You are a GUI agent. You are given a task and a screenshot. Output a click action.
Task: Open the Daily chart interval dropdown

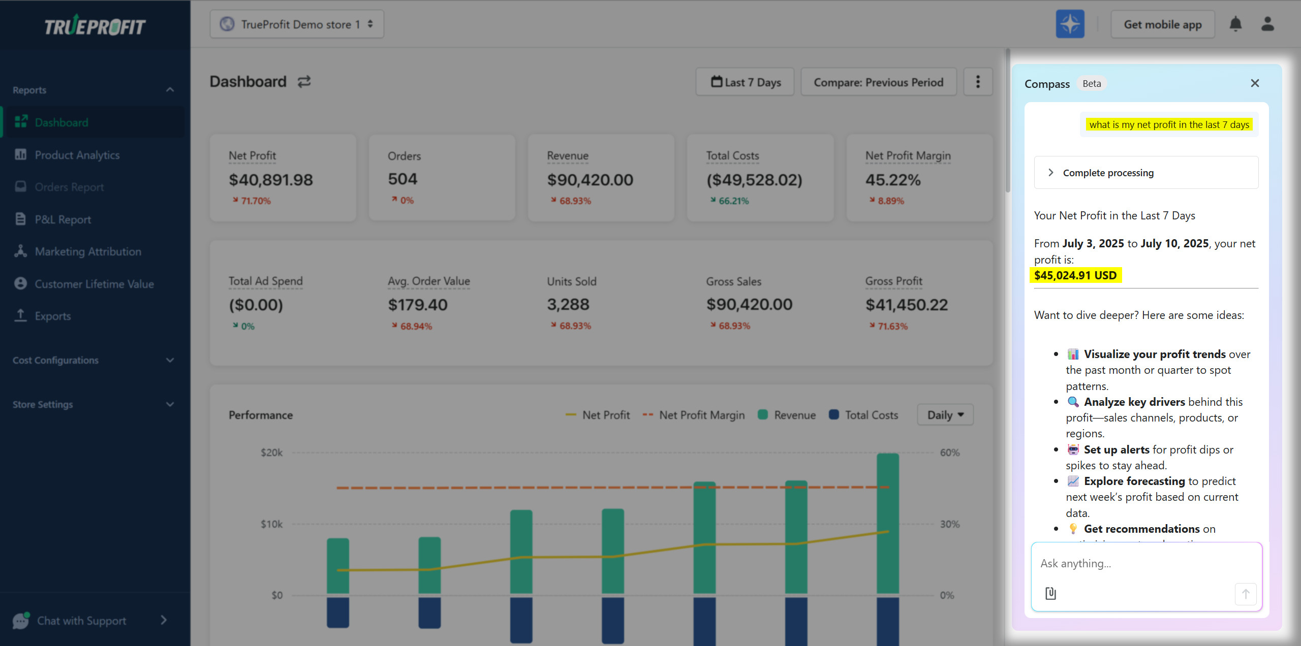click(x=944, y=414)
